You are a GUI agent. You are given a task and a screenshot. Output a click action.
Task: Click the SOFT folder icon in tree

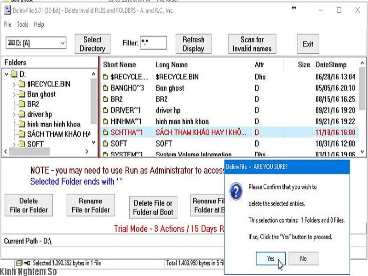click(22, 144)
